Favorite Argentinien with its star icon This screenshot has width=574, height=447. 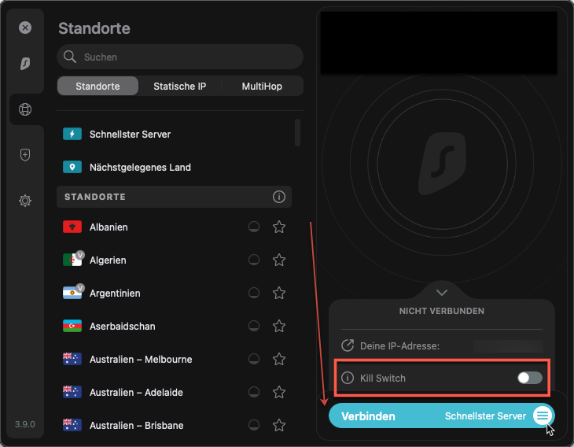pos(279,293)
